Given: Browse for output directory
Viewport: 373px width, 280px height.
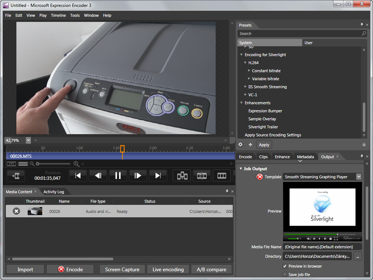Looking at the screenshot, I should click(x=358, y=256).
